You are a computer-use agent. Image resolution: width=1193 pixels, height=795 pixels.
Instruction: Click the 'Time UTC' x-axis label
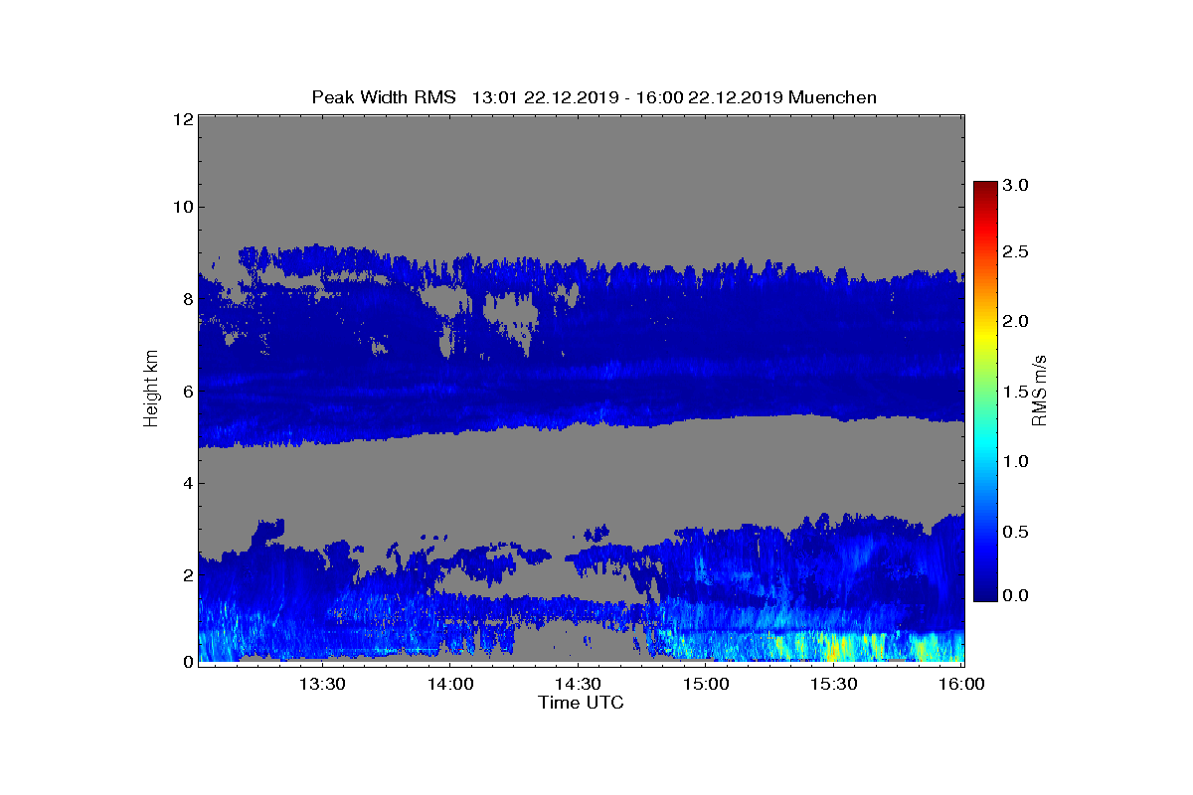point(582,703)
